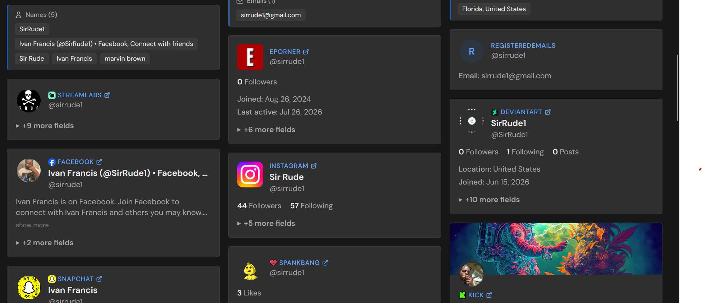The width and height of the screenshot is (702, 303).
Task: Click the Facebook profile photo
Action: tap(29, 171)
